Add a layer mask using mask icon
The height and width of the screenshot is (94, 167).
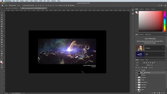[155, 93]
